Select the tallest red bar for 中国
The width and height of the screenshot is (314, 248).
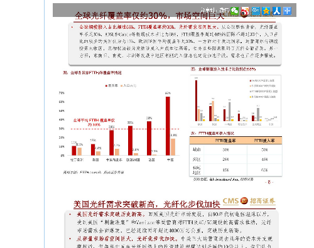click(x=168, y=126)
